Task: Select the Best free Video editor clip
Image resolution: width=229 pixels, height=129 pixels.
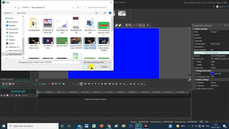Action: coord(34,43)
